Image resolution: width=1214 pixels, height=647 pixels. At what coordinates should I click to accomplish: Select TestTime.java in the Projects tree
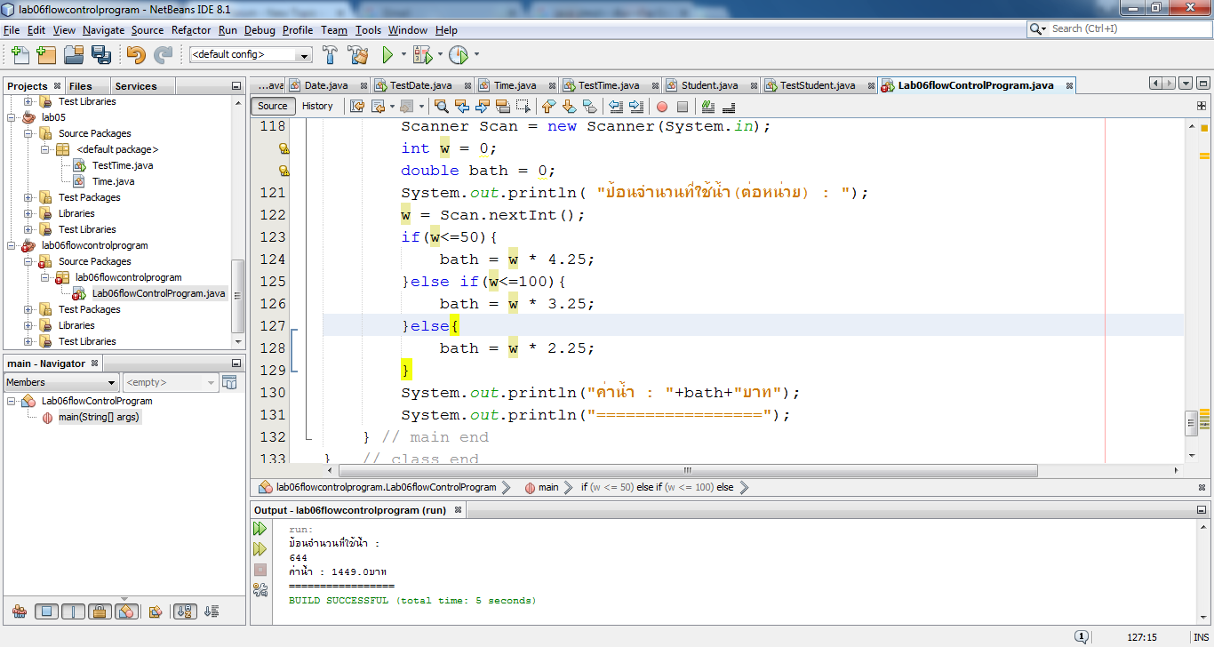[x=123, y=165]
